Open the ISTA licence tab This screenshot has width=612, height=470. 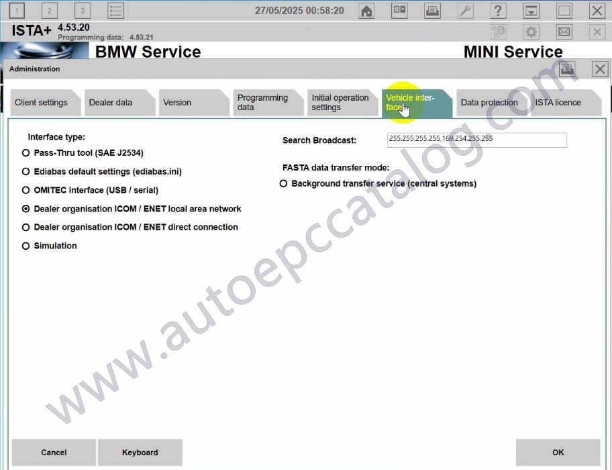[x=566, y=103]
